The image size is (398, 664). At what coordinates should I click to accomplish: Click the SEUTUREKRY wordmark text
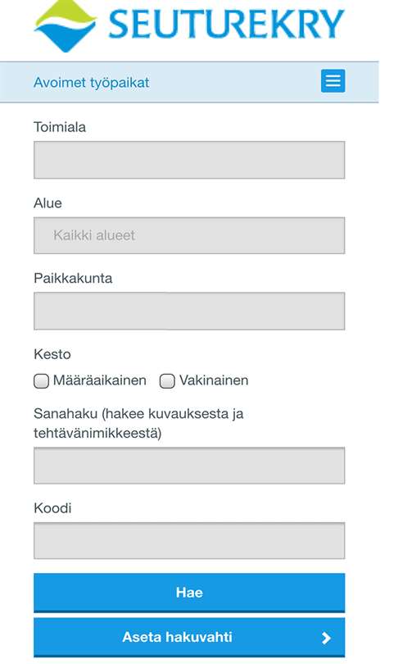226,24
